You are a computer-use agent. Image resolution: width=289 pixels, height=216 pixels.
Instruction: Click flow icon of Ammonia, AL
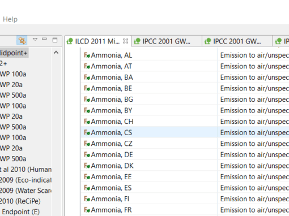click(x=87, y=55)
